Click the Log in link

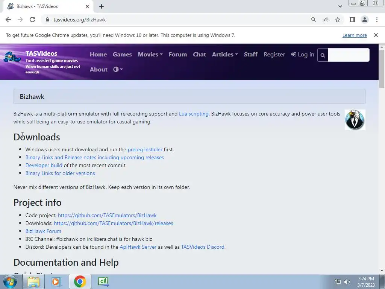303,54
